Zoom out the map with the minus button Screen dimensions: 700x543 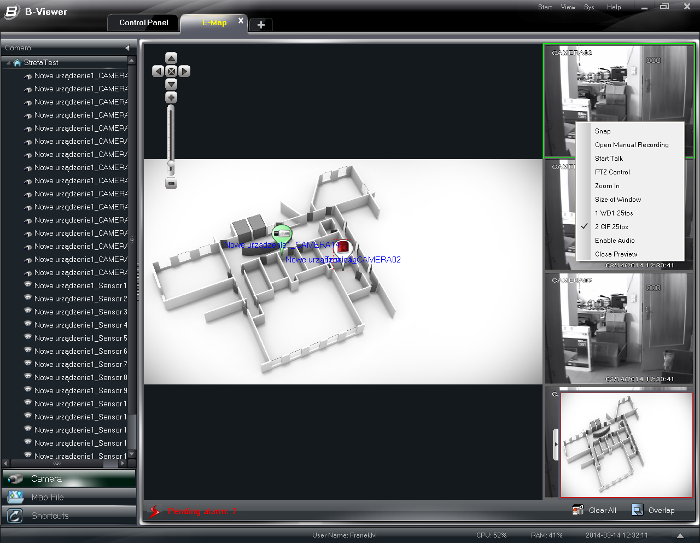(x=171, y=184)
